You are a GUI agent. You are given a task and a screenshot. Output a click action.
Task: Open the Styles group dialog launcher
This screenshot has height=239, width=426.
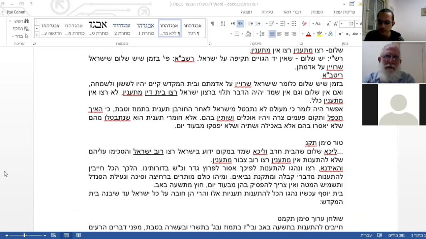click(x=34, y=43)
